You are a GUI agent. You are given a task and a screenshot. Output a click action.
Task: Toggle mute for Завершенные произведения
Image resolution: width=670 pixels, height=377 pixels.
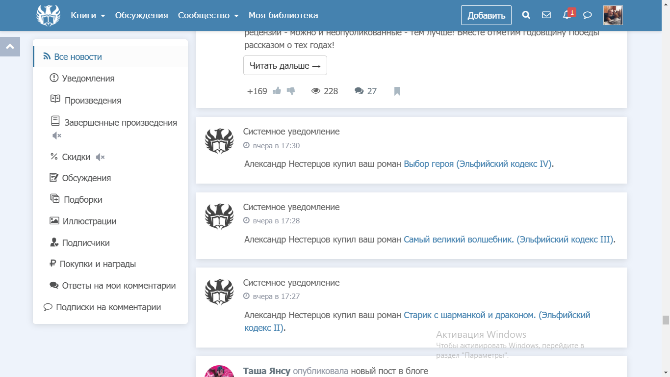point(57,135)
